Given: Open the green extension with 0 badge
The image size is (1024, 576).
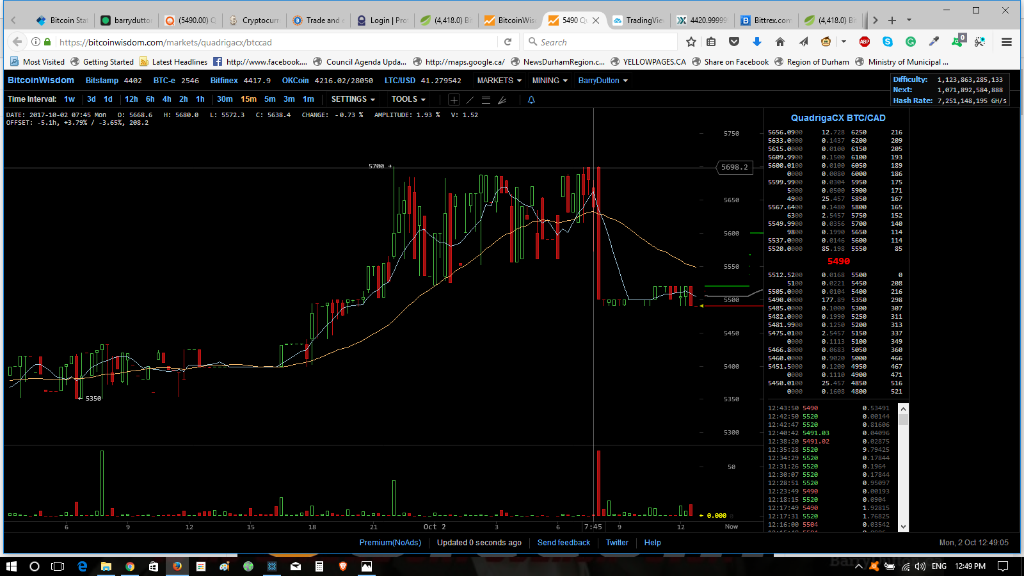Looking at the screenshot, I should click(x=957, y=42).
